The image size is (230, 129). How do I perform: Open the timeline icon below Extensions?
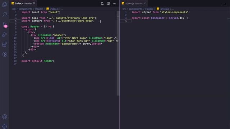(x=5, y=54)
